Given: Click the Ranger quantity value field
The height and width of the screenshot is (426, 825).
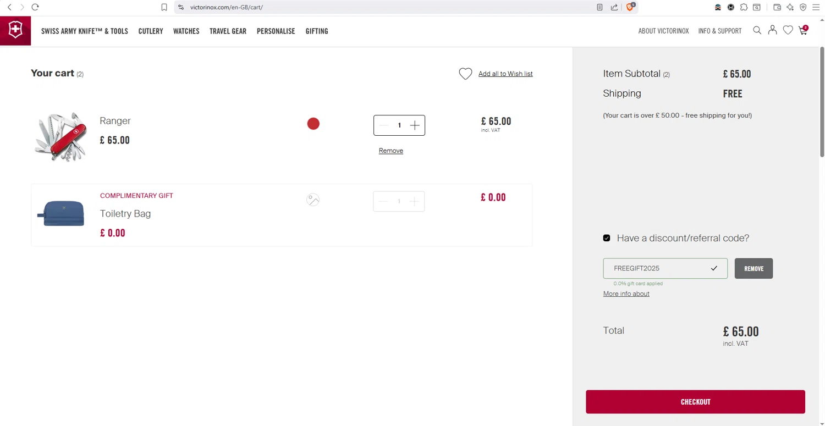Looking at the screenshot, I should 399,125.
